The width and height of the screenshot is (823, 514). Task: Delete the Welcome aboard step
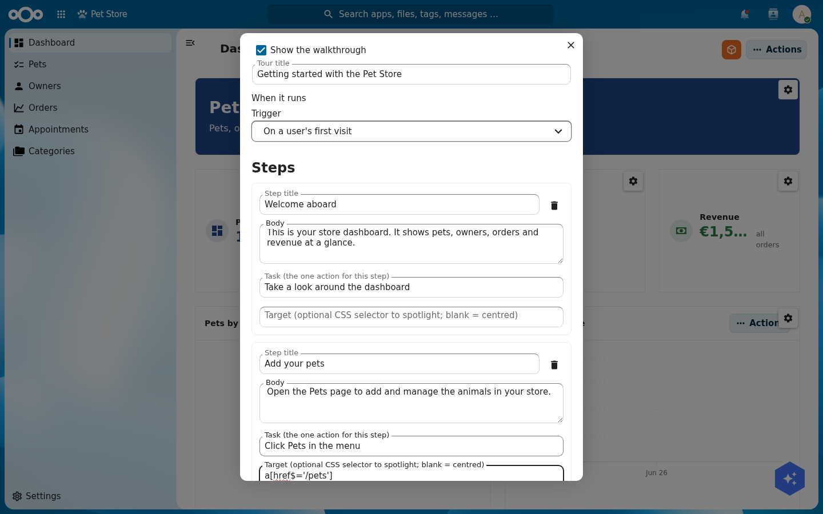[x=554, y=205]
